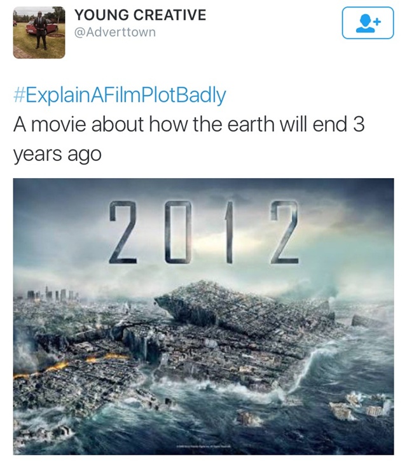Viewport: 407px width, 467px height.
Task: Click the first digit 2 in the poster title
Action: (123, 232)
